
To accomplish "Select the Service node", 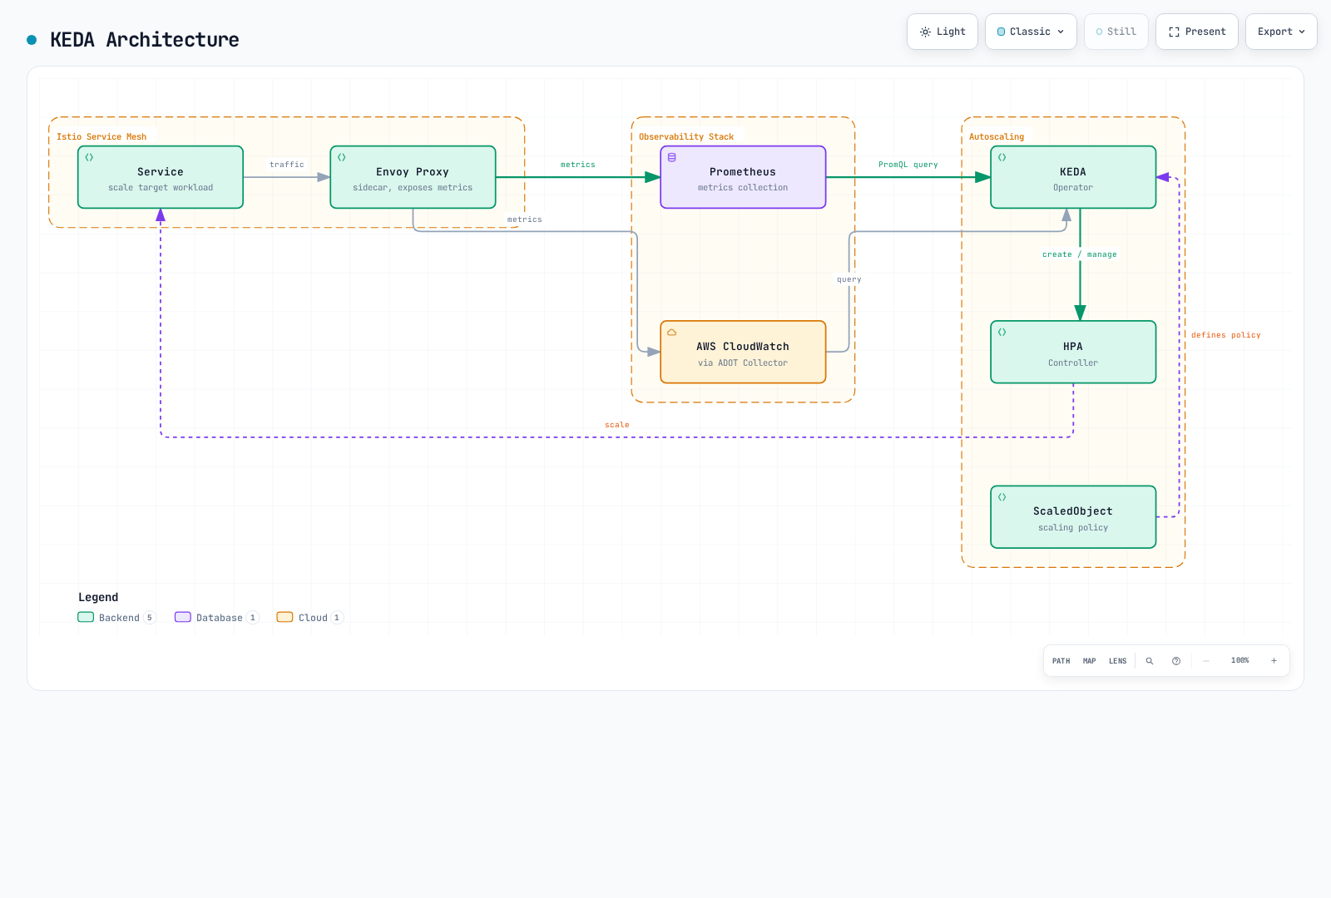I will point(161,177).
